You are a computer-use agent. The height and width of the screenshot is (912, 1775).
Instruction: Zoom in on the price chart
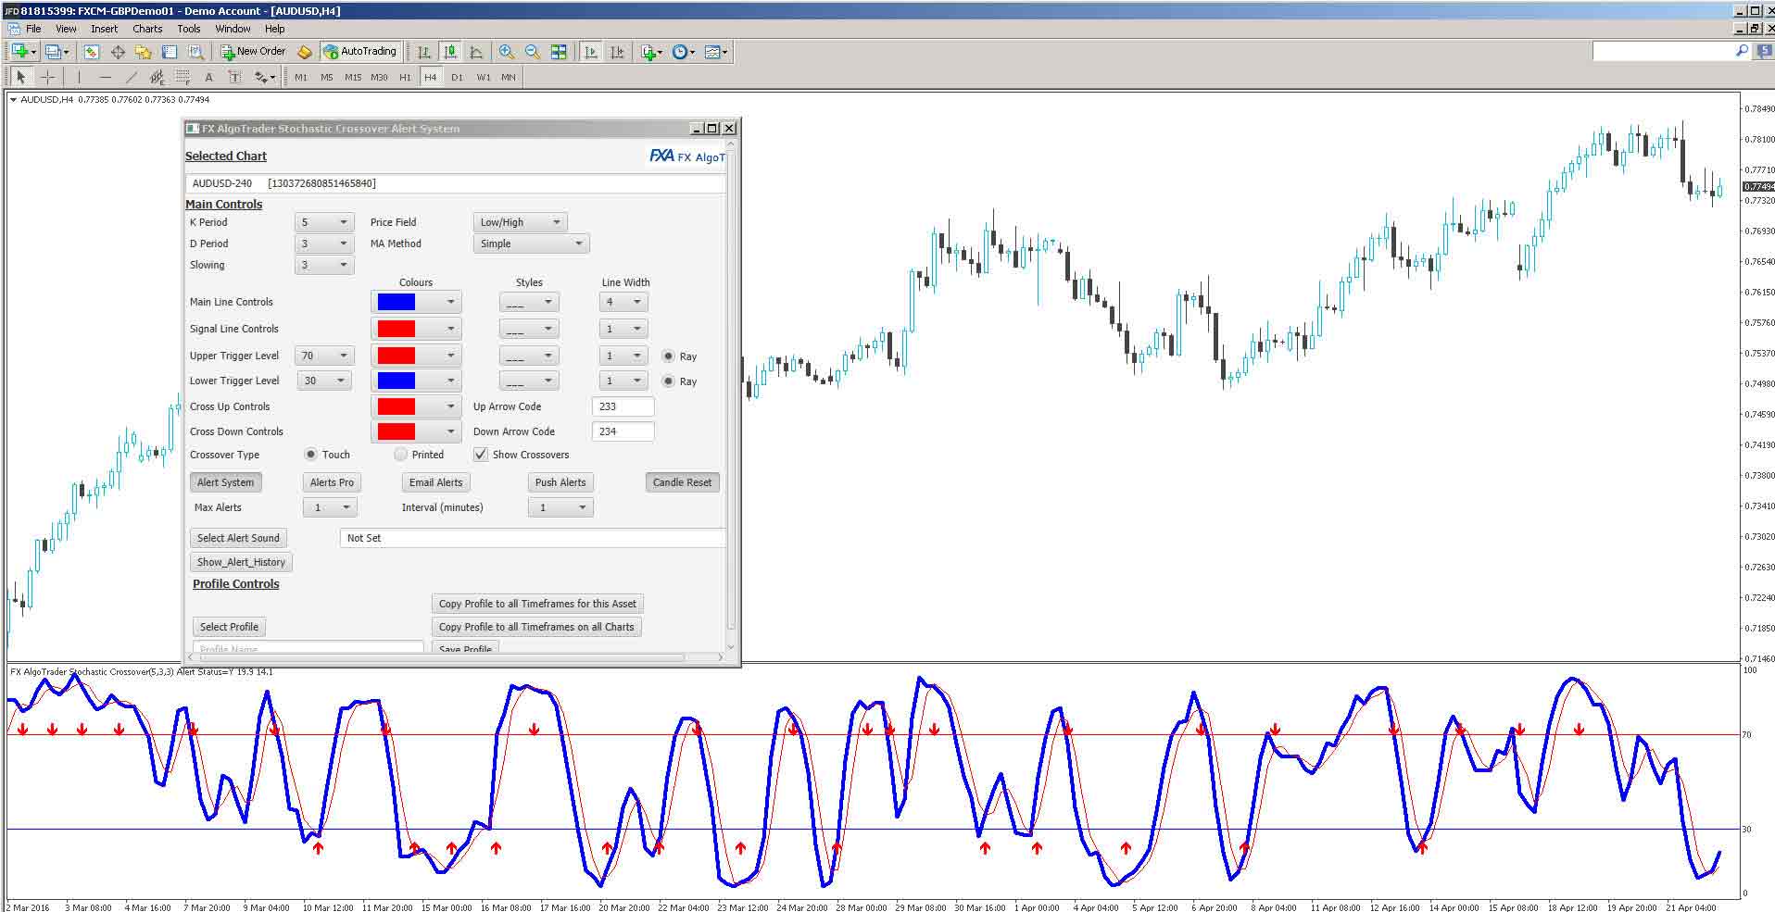[x=506, y=51]
